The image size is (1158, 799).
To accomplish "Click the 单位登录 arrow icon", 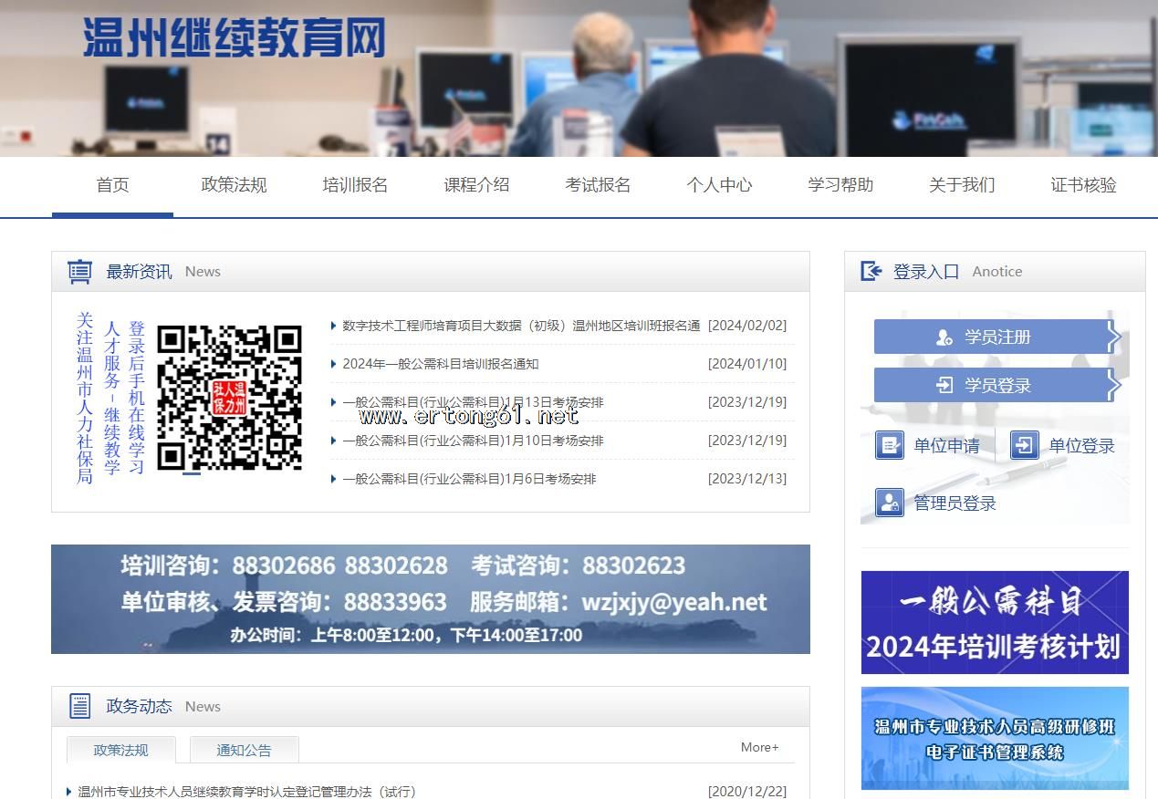I will click(1024, 445).
